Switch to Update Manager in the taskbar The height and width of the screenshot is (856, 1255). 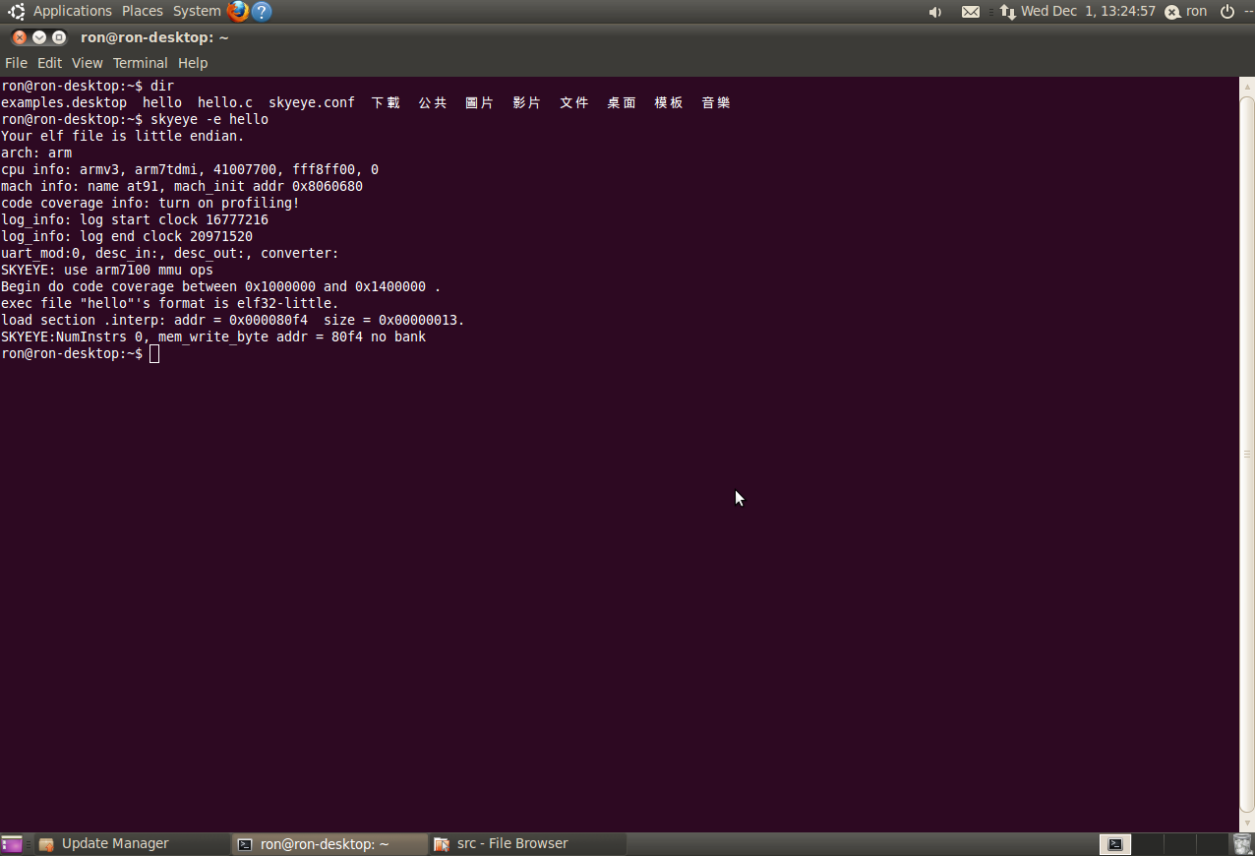point(133,844)
